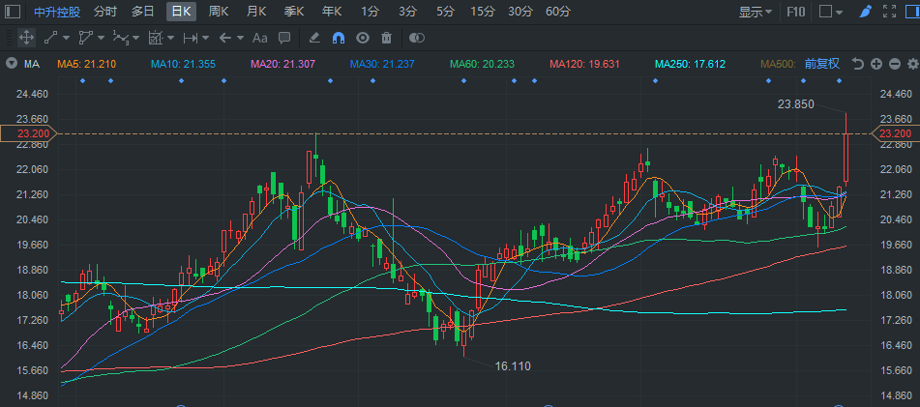The image size is (920, 407).
Task: Reset chart with the undo arrow icon
Action: coord(858,64)
